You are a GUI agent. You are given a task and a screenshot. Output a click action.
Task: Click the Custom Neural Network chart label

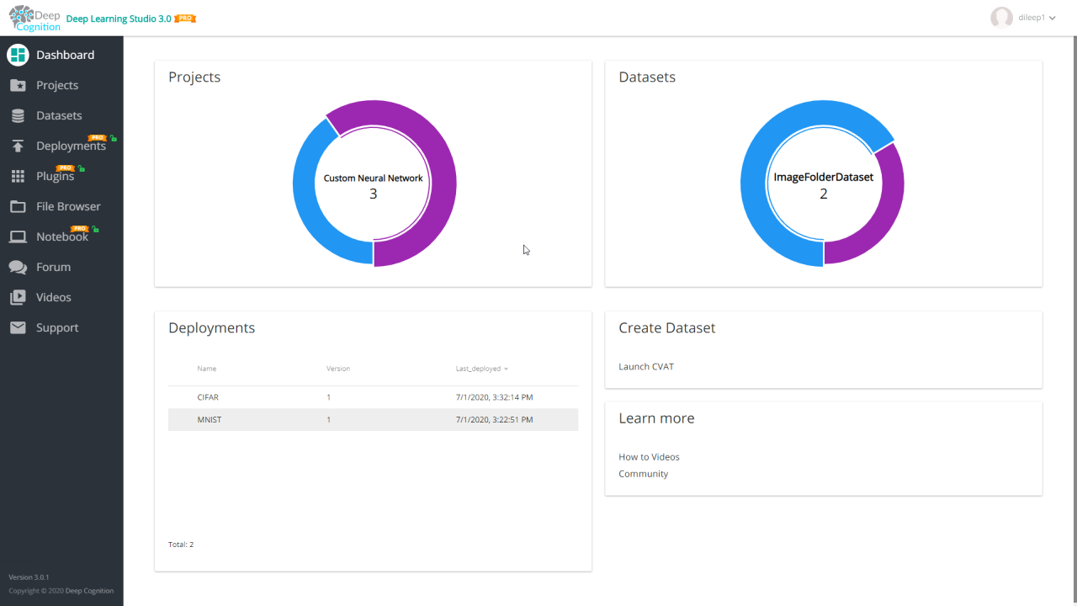(x=374, y=178)
